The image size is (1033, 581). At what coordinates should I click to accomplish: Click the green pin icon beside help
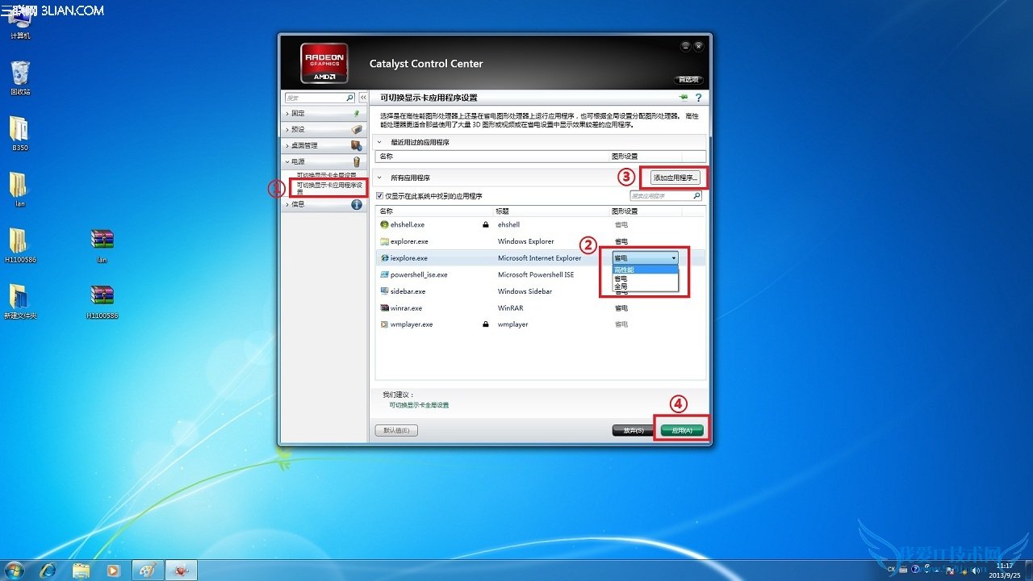[x=684, y=97]
